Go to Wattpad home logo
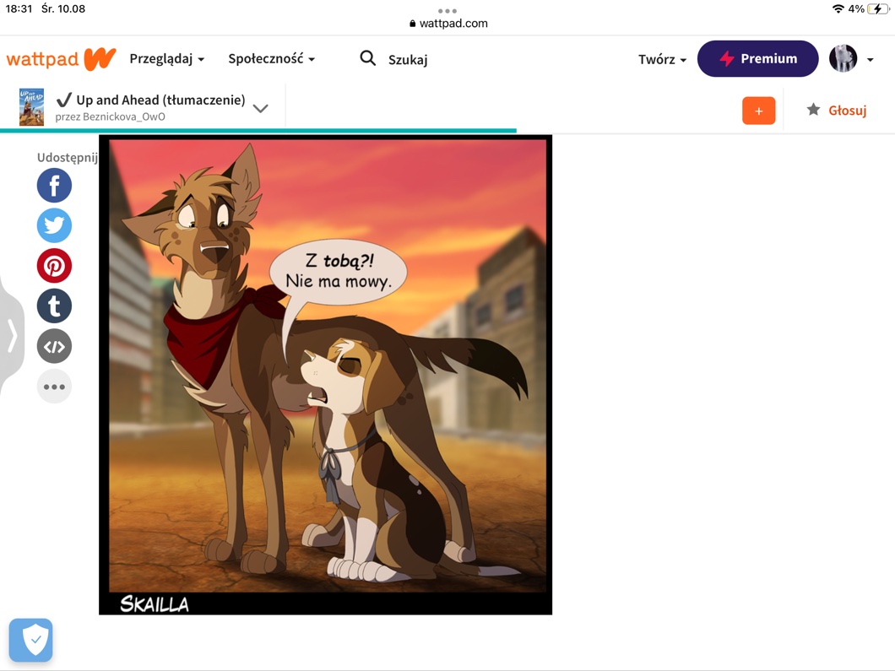895x671 pixels. [x=61, y=59]
